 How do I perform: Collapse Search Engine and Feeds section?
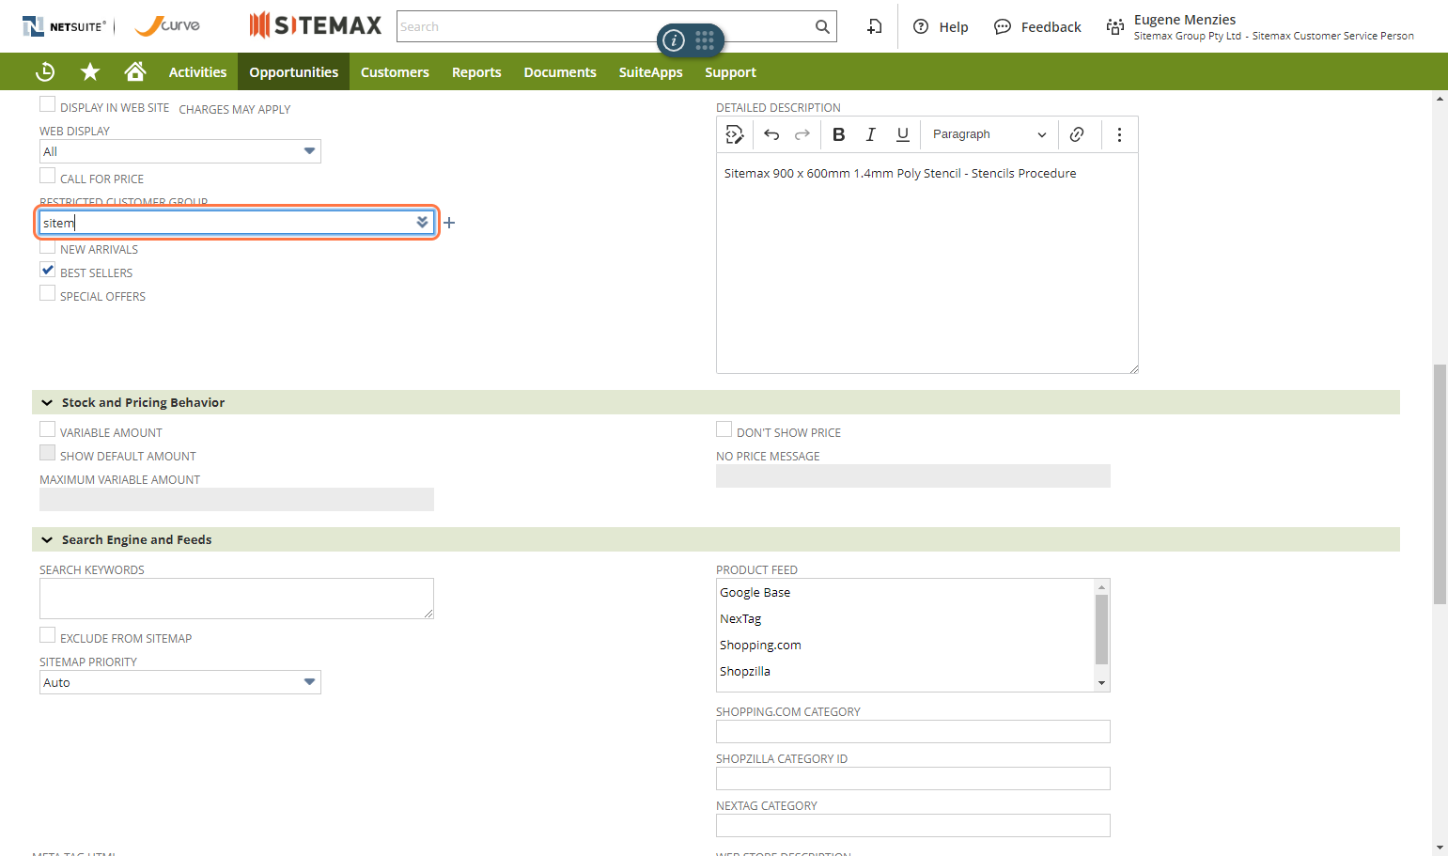47,539
